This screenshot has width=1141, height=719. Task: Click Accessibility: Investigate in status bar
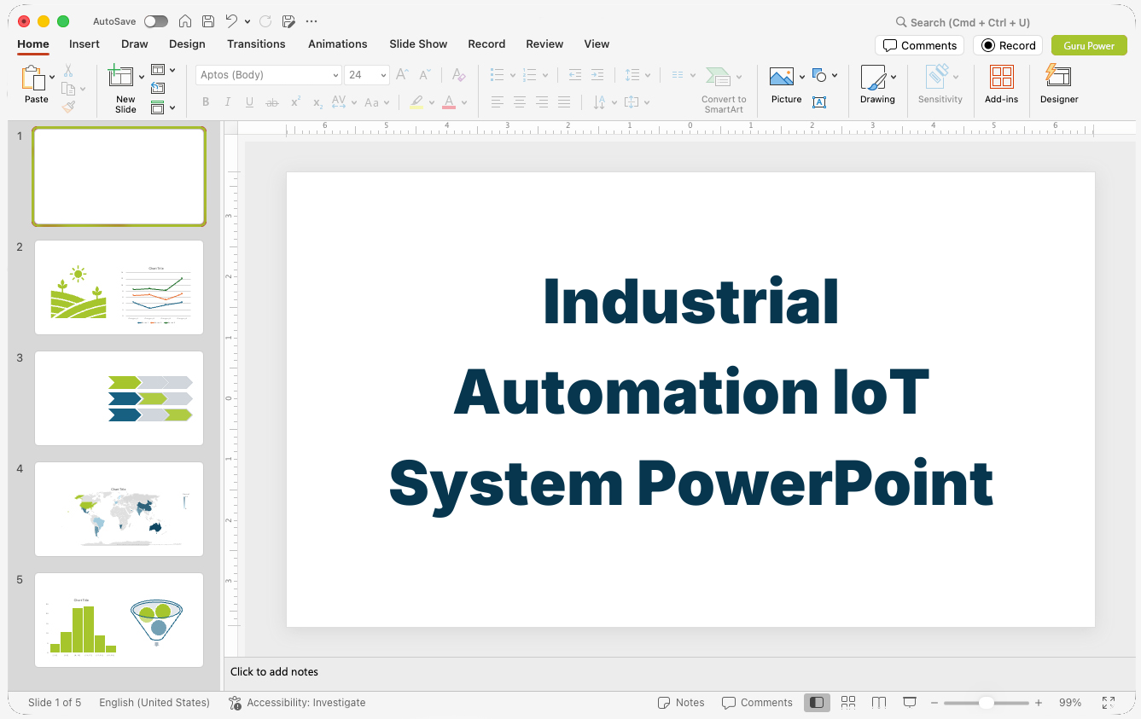click(297, 703)
